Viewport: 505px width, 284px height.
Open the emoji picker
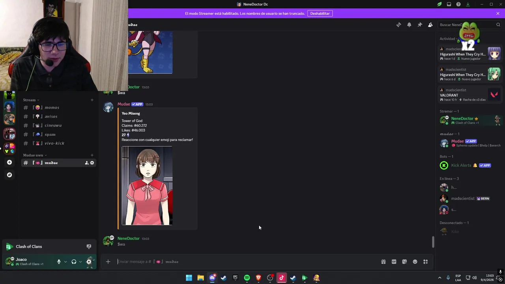(415, 262)
